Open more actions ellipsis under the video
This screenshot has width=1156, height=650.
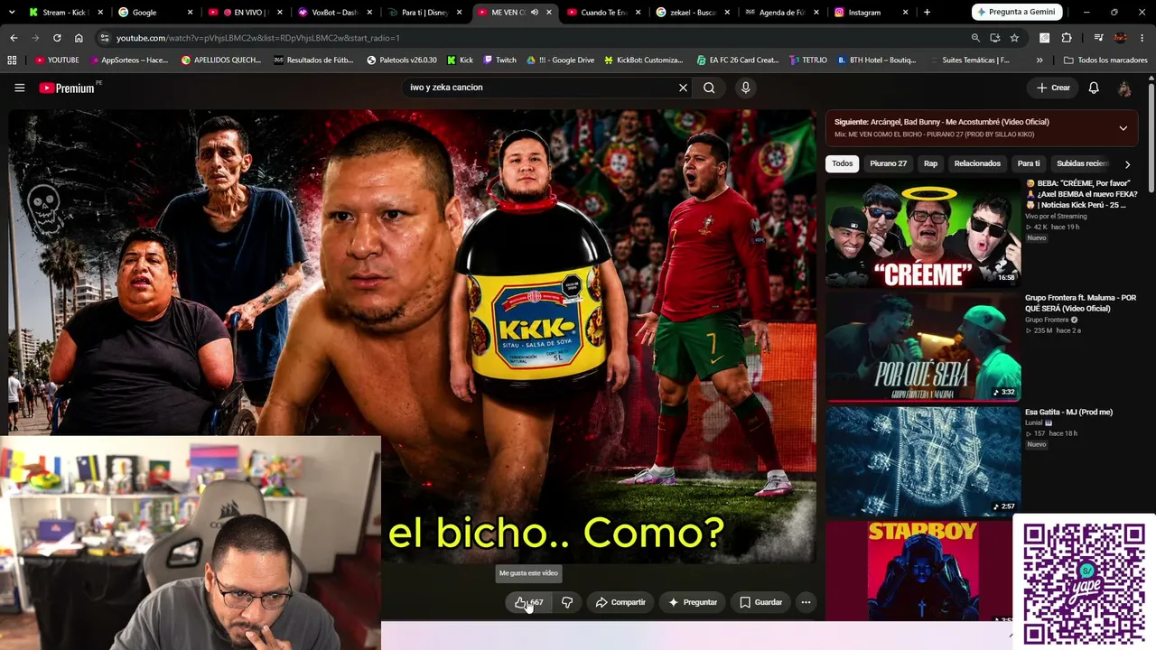click(806, 602)
